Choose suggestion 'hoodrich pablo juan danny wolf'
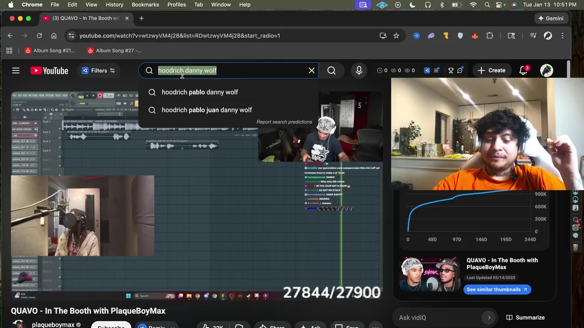Screen dimensions: 584x328 pos(228,110)
